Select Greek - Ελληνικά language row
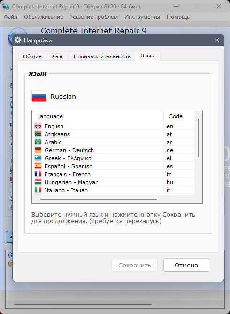The height and width of the screenshot is (314, 230). pyautogui.click(x=113, y=158)
